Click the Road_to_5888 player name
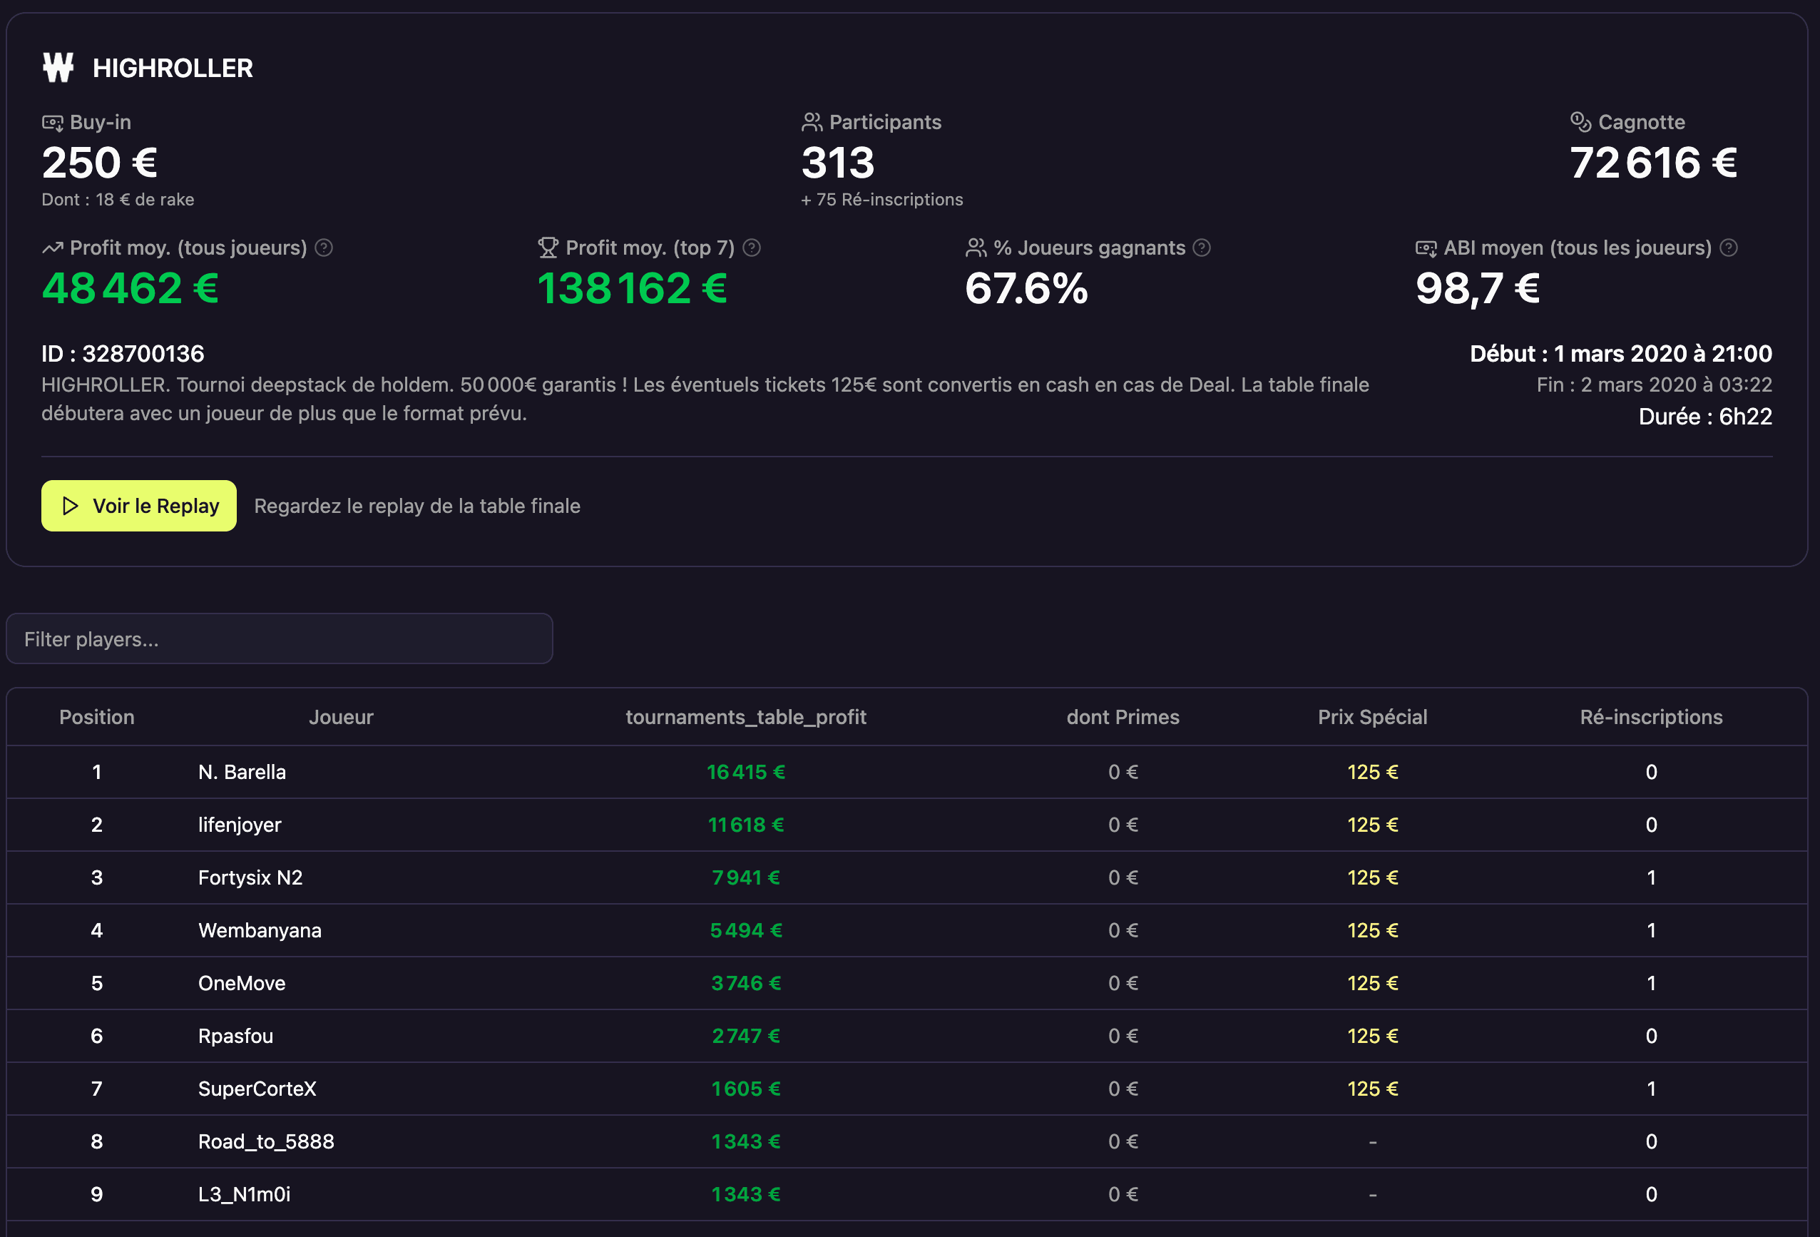The width and height of the screenshot is (1820, 1237). coord(266,1141)
